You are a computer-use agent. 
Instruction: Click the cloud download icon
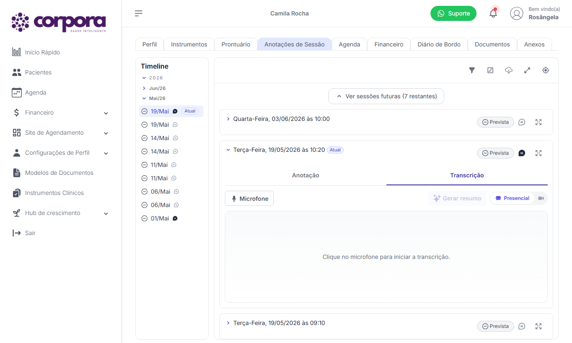coord(509,70)
